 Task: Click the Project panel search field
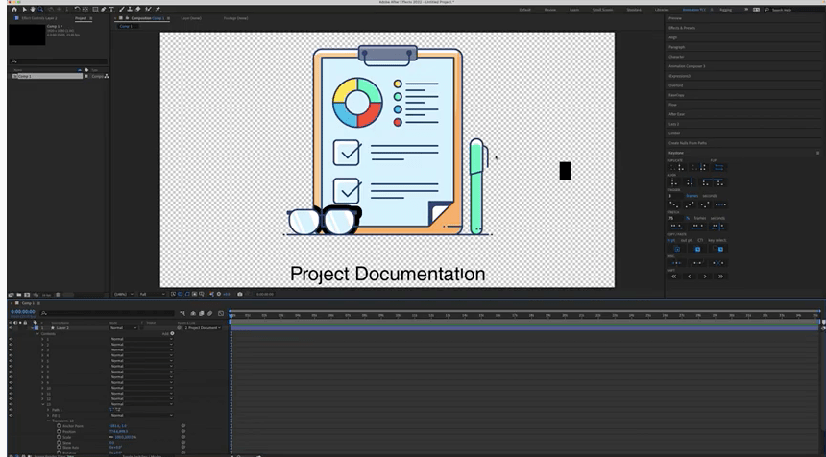click(x=59, y=61)
